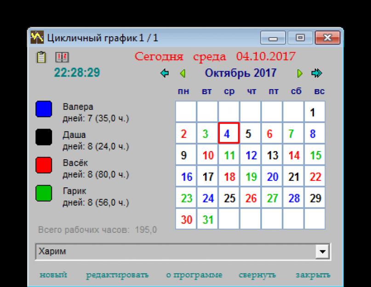Go to next month with green right arrow
Image resolution: width=371 pixels, height=287 pixels.
coord(300,73)
